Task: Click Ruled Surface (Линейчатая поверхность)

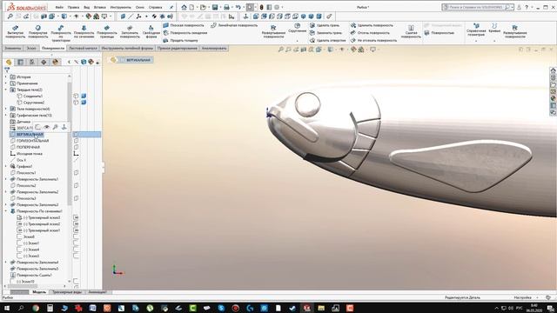Action: point(234,25)
